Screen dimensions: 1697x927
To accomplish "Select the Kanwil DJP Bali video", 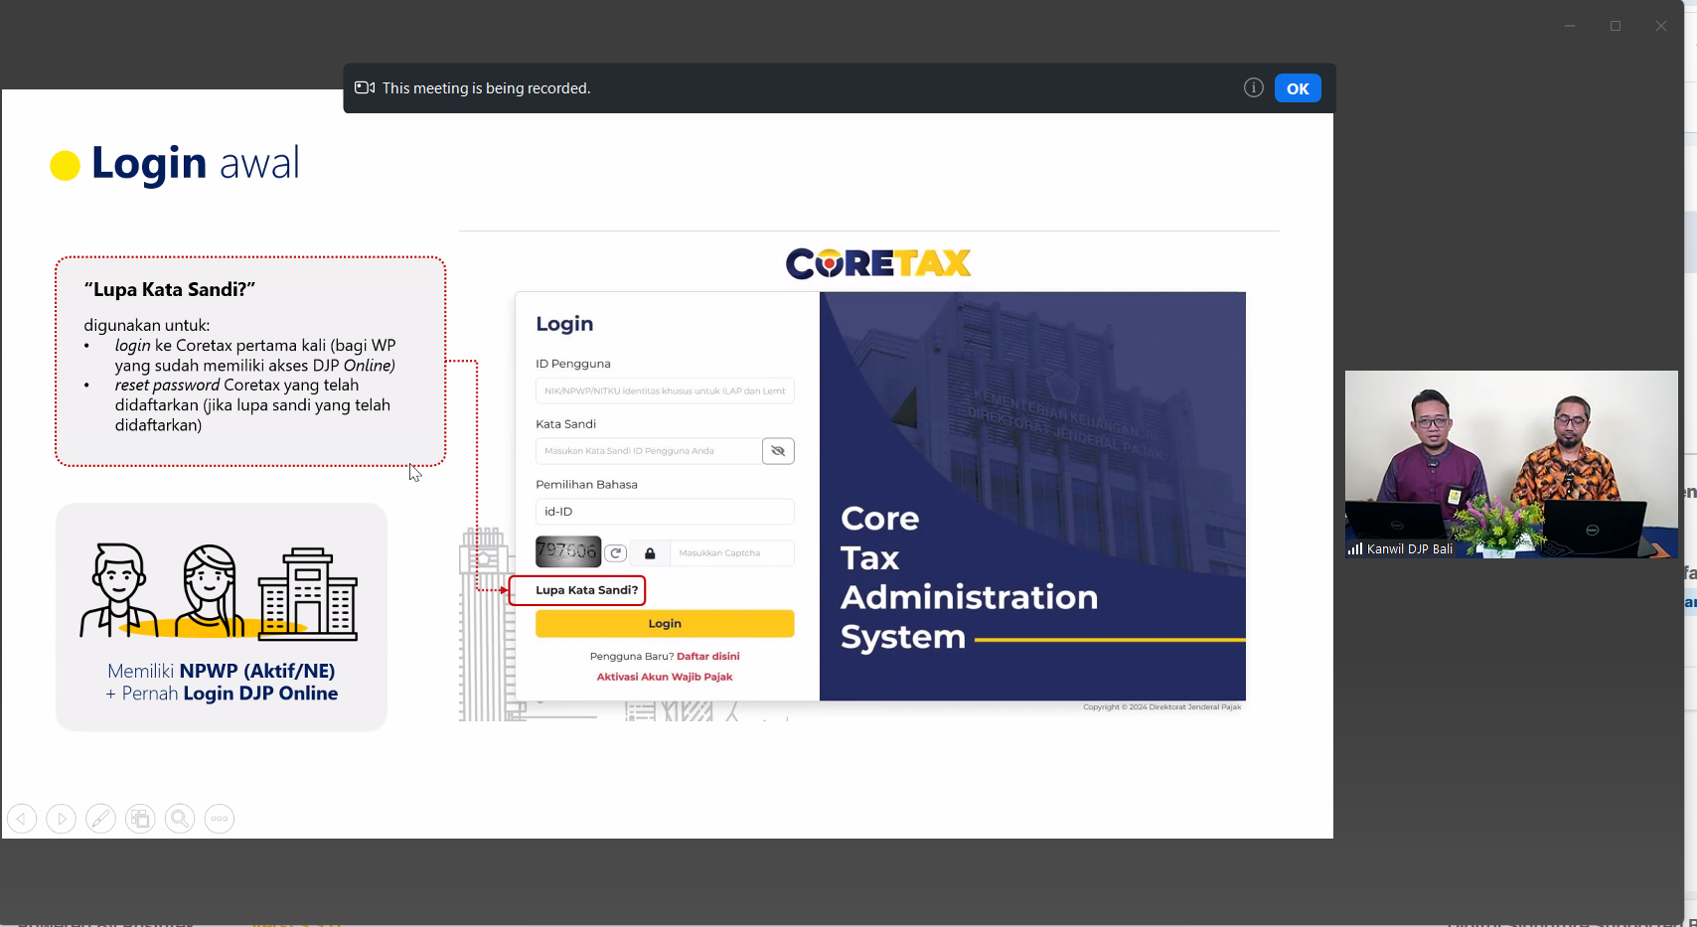I will [x=1511, y=464].
